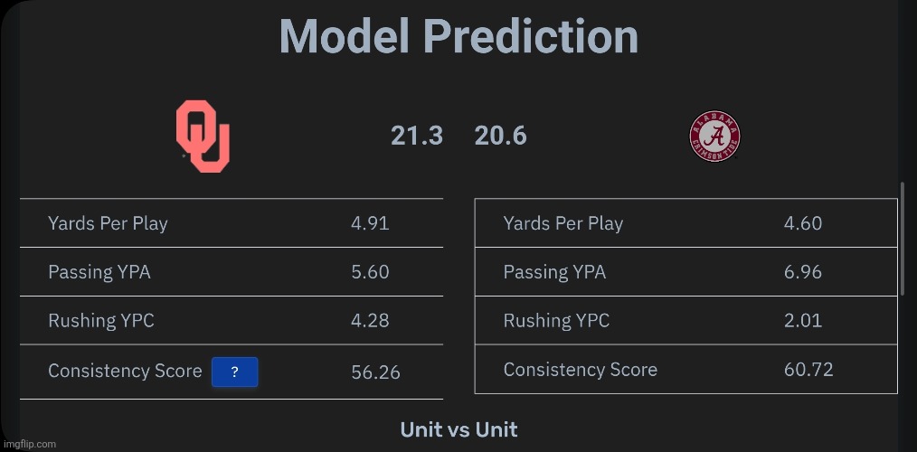Viewport: 917px width, 452px height.
Task: Select Oklahoma's predicted score of 21.3
Action: click(417, 136)
